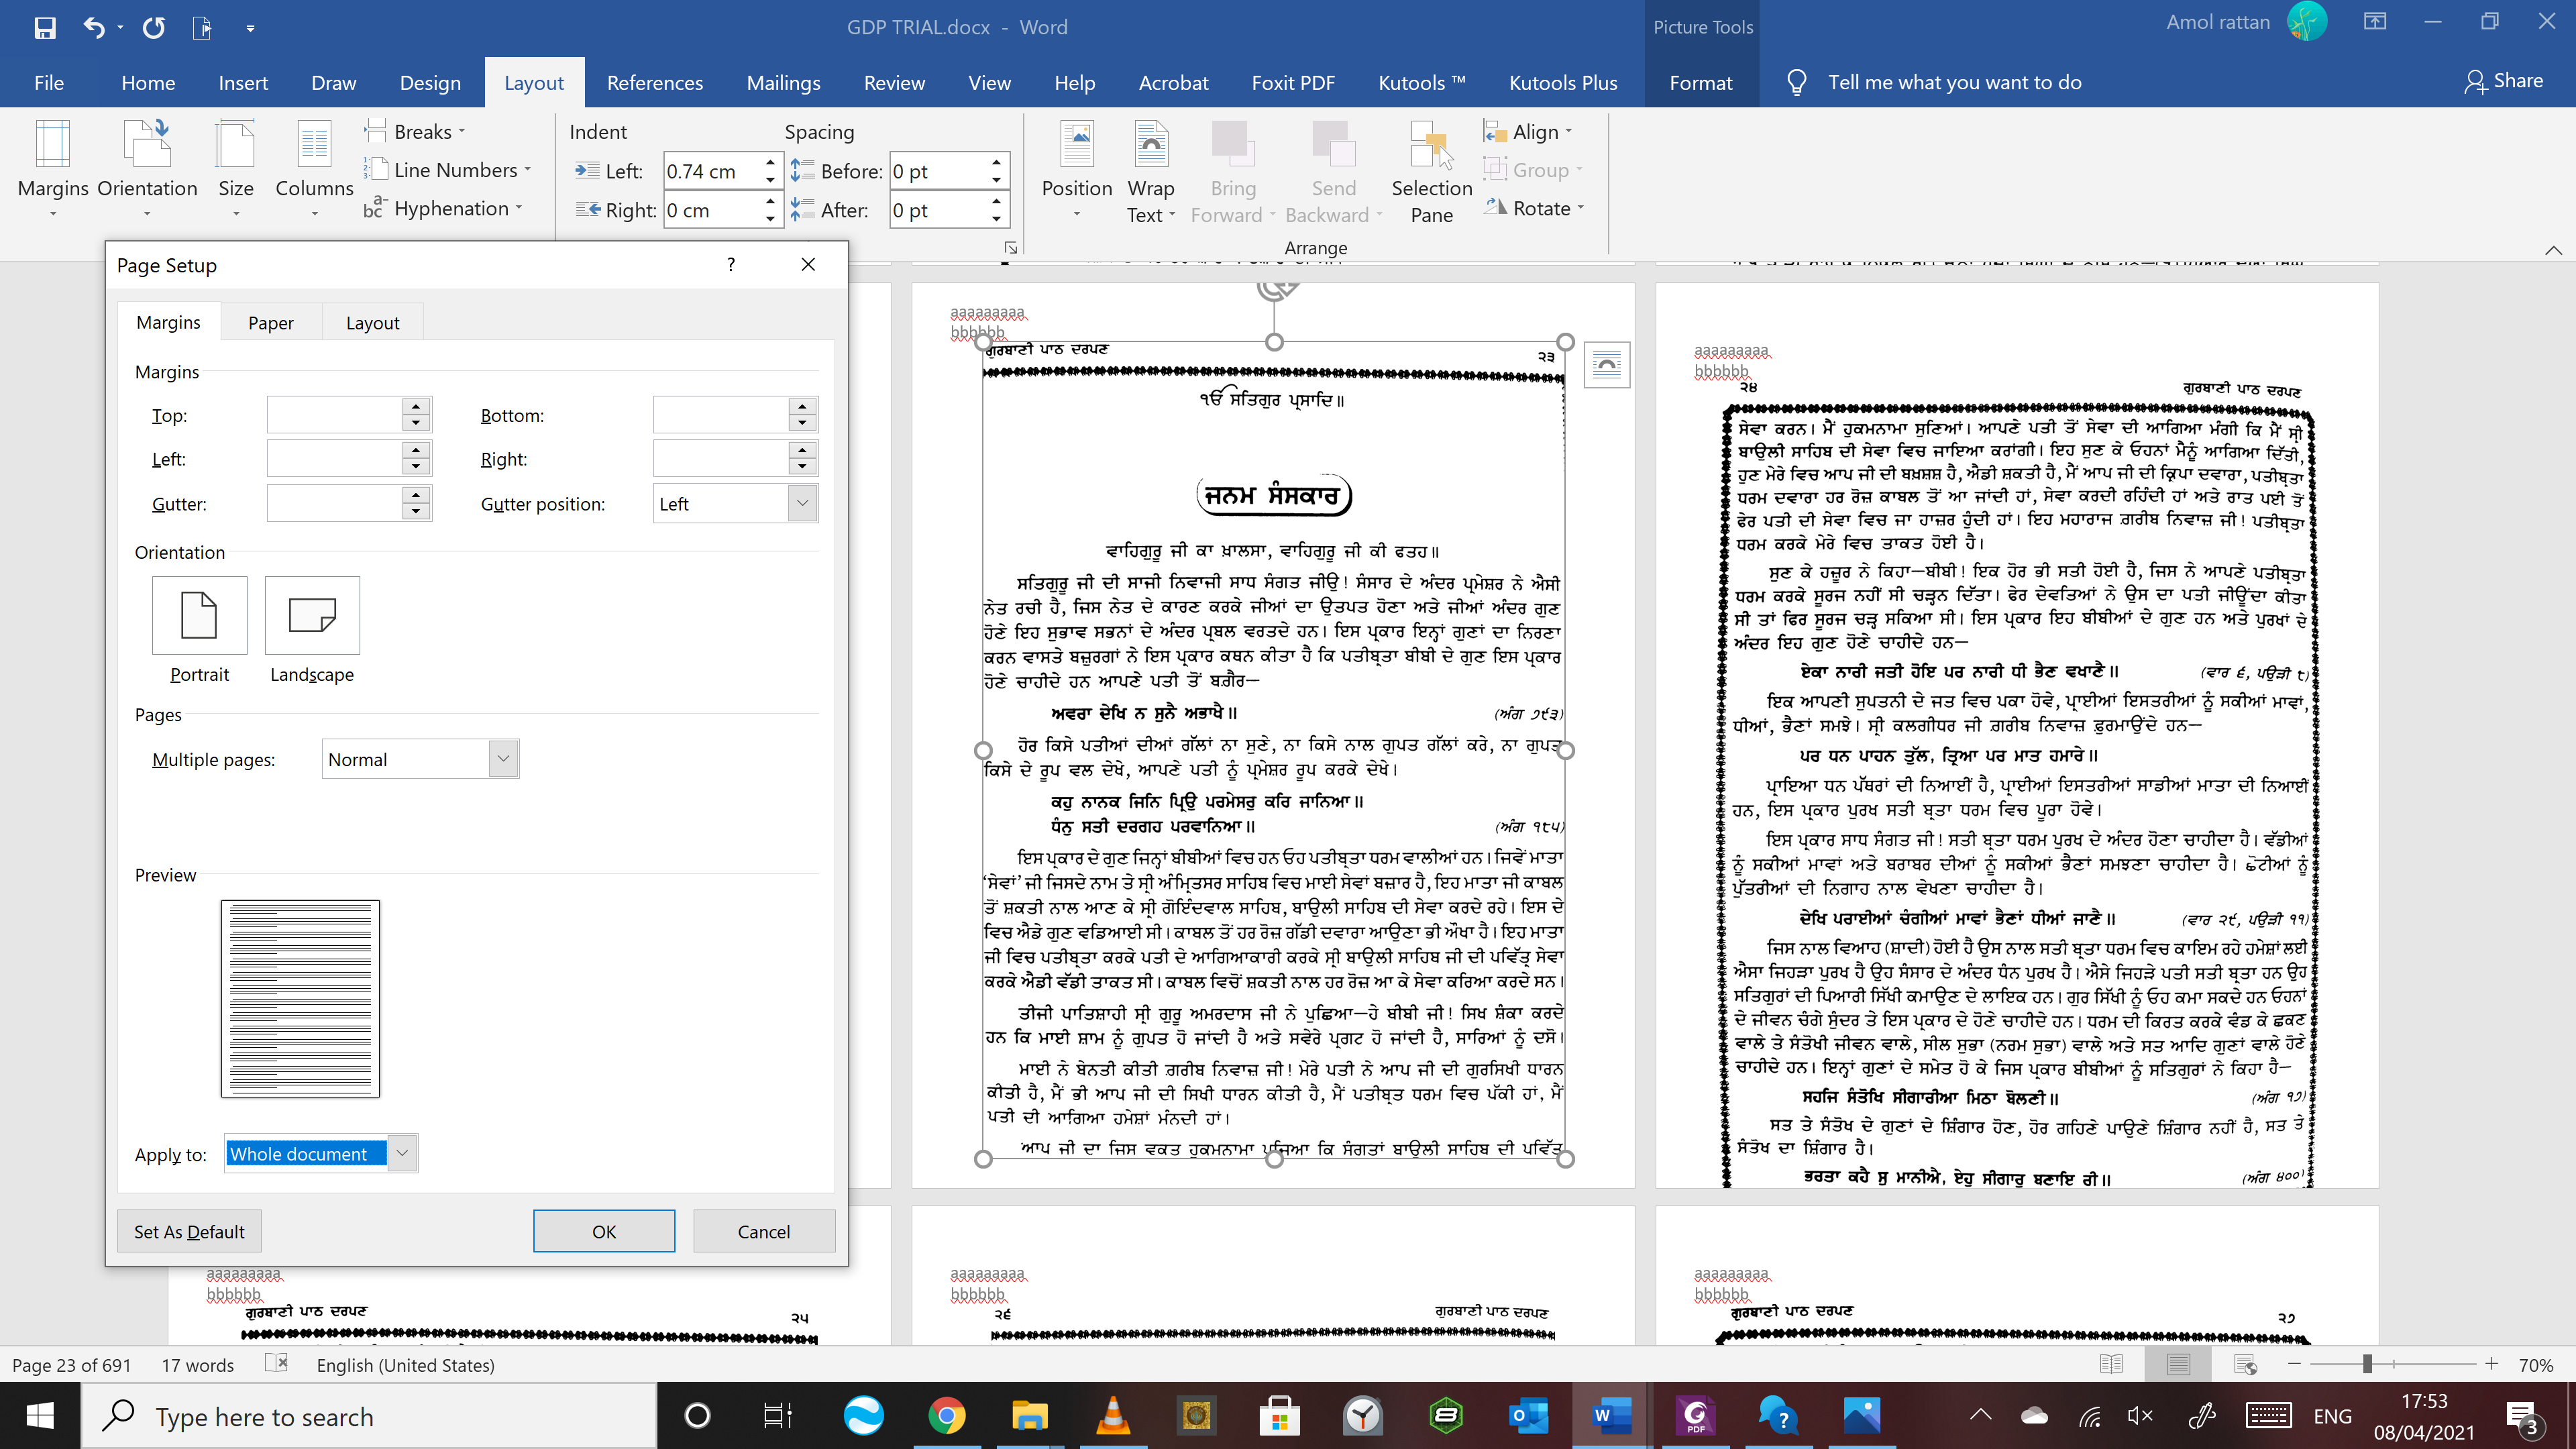Image resolution: width=2576 pixels, height=1449 pixels.
Task: Expand the Multiple pages dropdown
Action: 503,759
